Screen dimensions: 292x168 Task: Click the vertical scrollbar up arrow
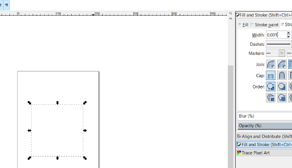231,19
